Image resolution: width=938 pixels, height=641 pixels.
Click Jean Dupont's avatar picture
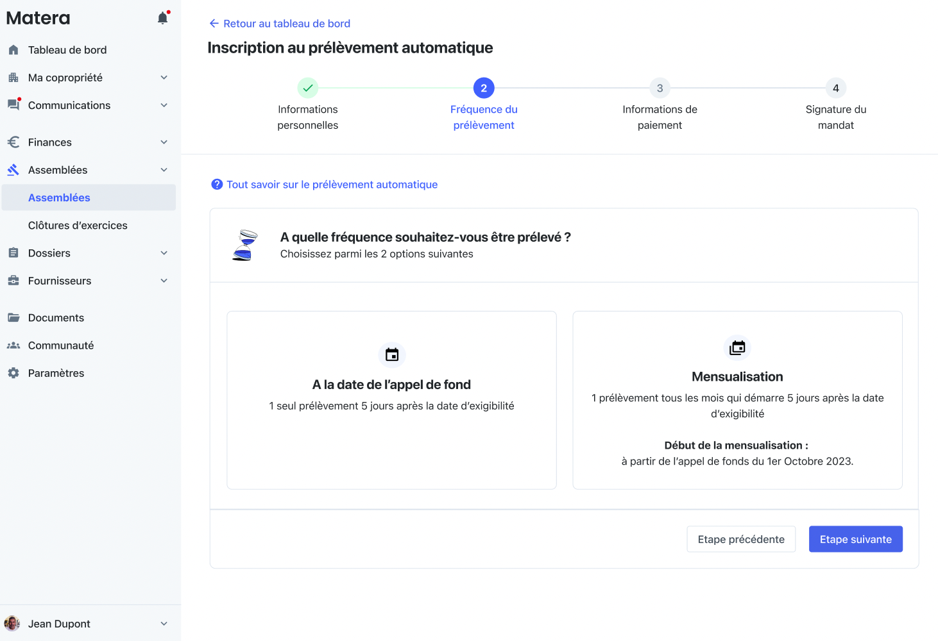[12, 624]
